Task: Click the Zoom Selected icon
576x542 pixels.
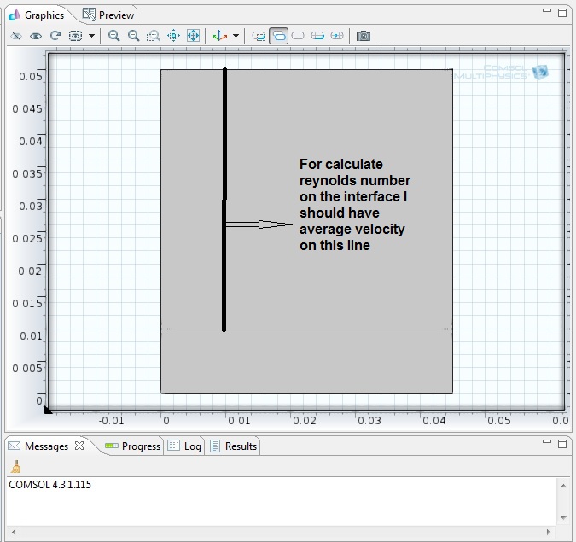Action: tap(173, 36)
